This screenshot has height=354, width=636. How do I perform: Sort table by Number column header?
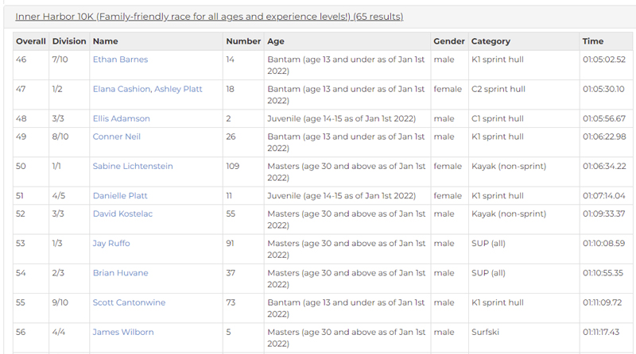tap(243, 41)
